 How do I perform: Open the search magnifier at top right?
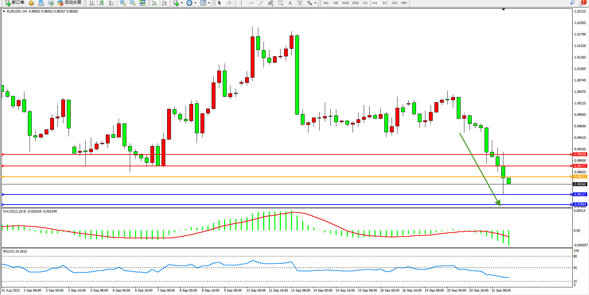tap(572, 3)
